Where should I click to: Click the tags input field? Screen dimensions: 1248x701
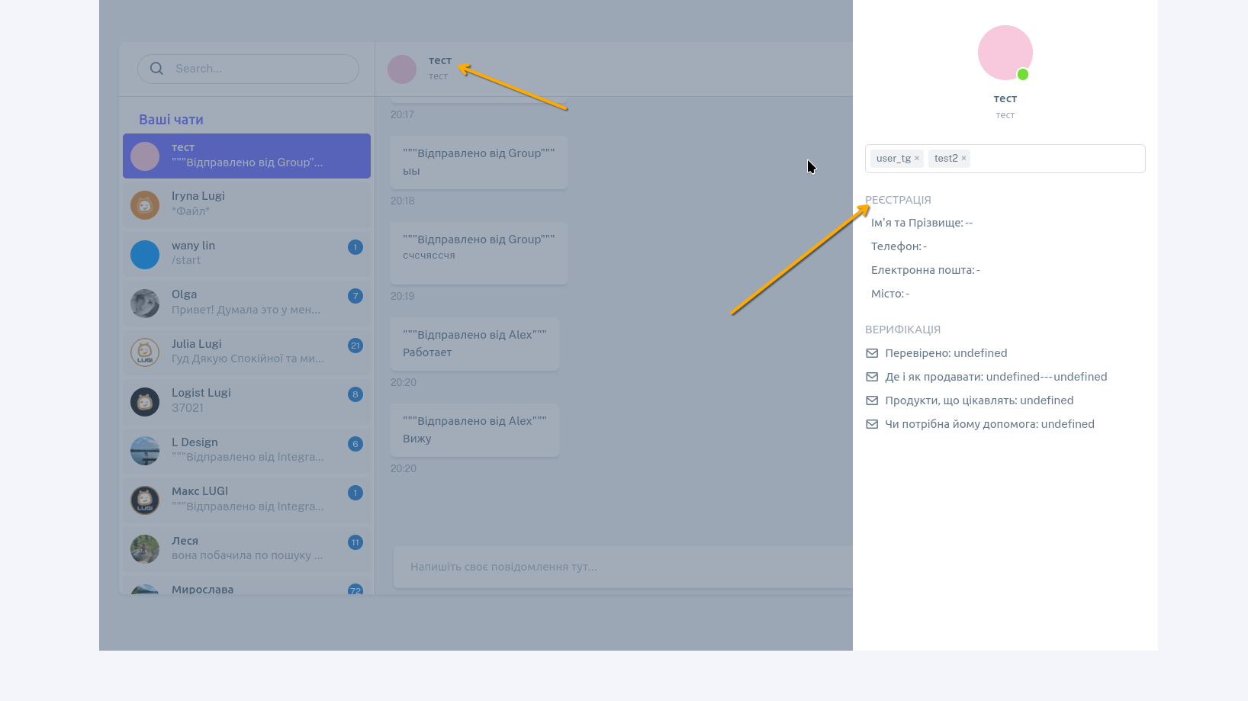[x=1056, y=159]
